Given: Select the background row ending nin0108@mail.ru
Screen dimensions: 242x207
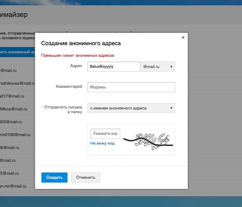Looking at the screenshot, I should coord(18,135).
